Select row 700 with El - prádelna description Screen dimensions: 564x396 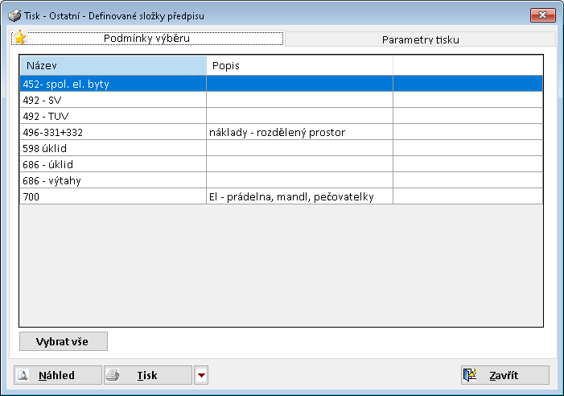[x=113, y=196]
